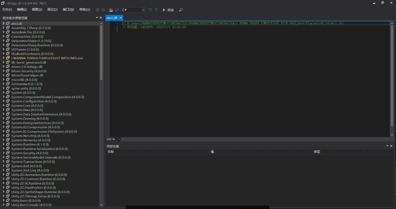
Task: Click the 时间戳 comment on line 2
Action: [155, 27]
